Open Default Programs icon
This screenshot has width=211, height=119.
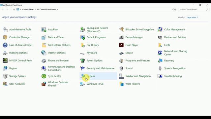pyautogui.click(x=83, y=37)
